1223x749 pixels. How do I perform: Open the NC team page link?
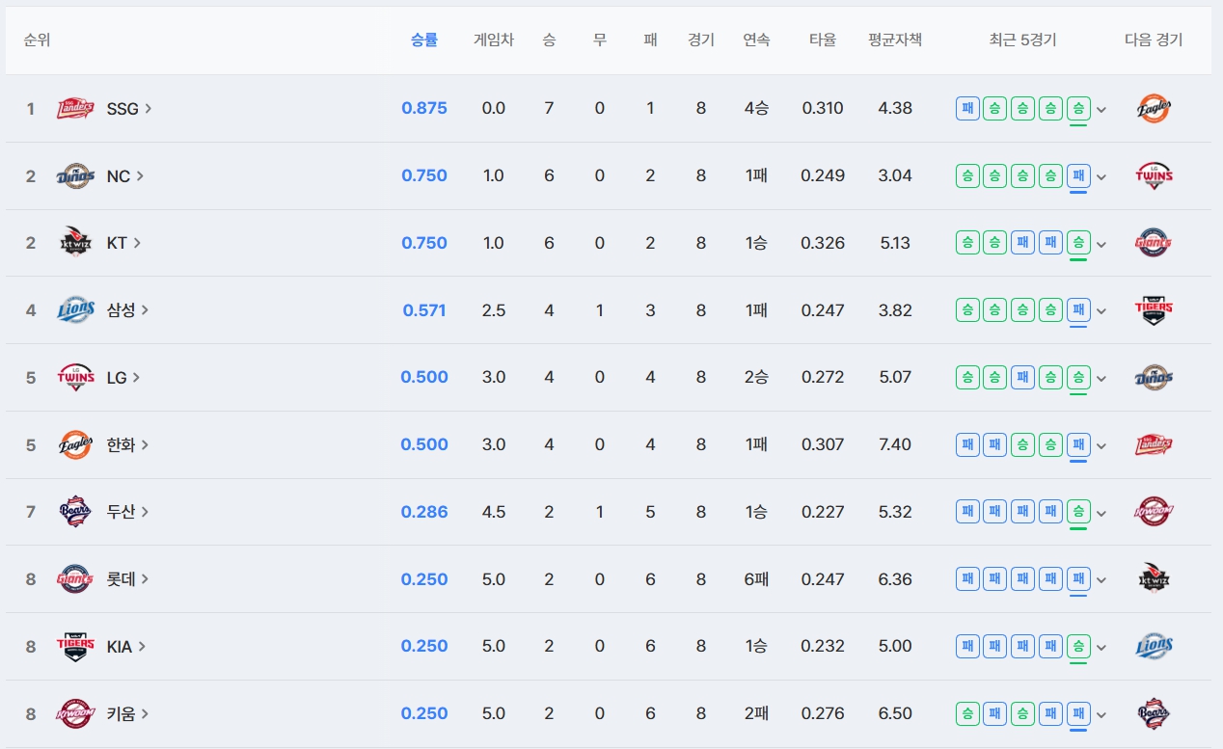125,176
